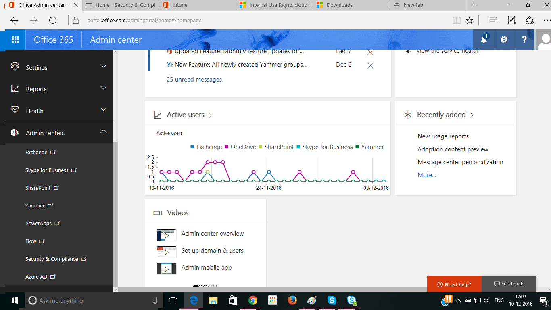The height and width of the screenshot is (310, 551).
Task: Click the Reports chart icon in sidebar
Action: coord(15,88)
